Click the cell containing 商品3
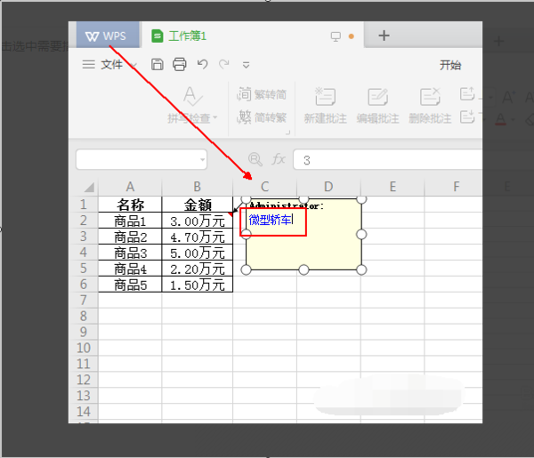 coord(130,253)
